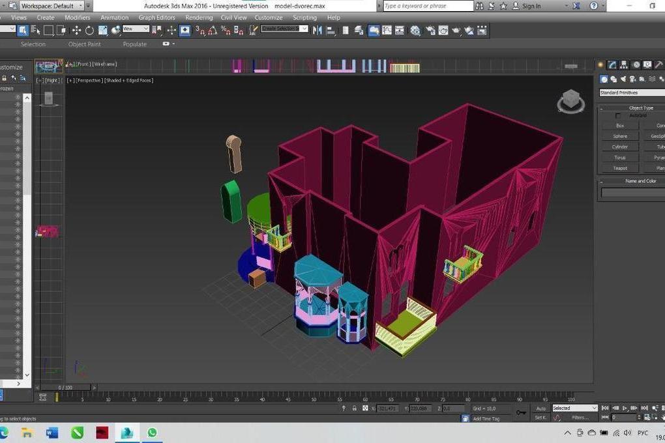Select the Move tool in main toolbar
The width and height of the screenshot is (665, 443).
[x=76, y=30]
